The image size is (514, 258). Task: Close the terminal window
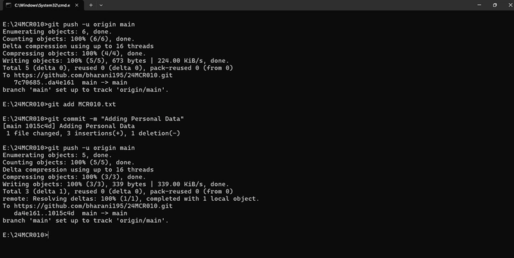[x=510, y=5]
